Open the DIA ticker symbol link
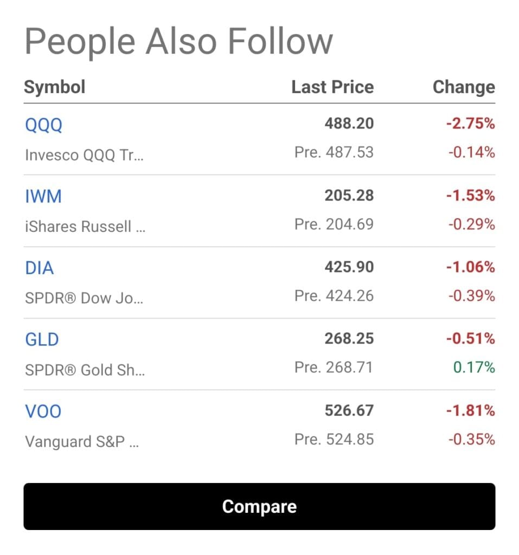The image size is (519, 555). pos(40,268)
